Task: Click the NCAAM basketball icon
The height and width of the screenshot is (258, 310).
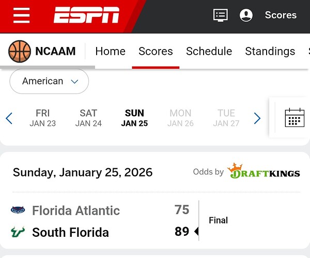Action: click(x=20, y=51)
